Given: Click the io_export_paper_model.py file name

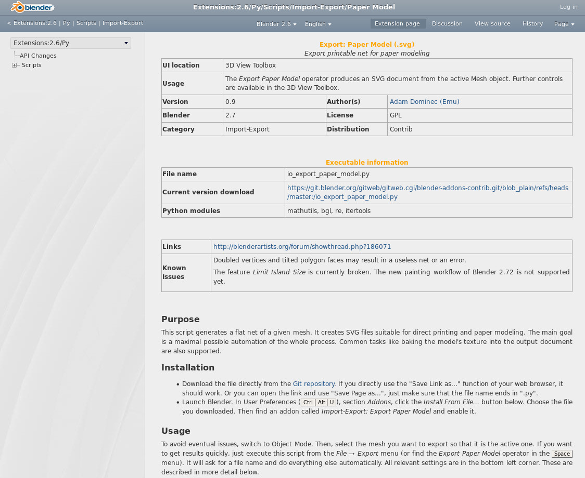Looking at the screenshot, I should tap(328, 174).
